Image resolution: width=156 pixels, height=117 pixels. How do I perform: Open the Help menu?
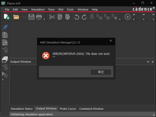(x=95, y=10)
